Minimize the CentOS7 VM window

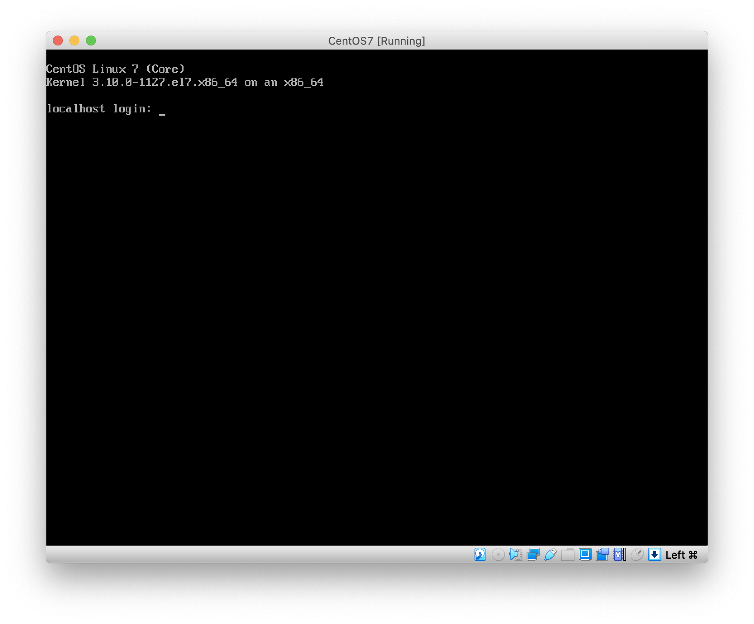pos(74,40)
